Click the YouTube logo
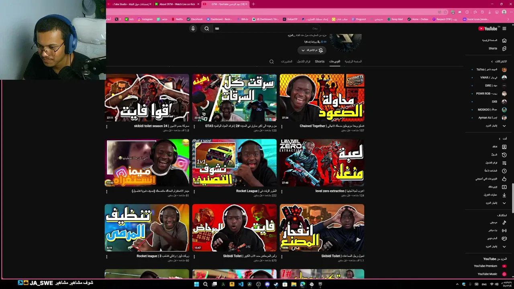This screenshot has width=514, height=289. point(487,28)
